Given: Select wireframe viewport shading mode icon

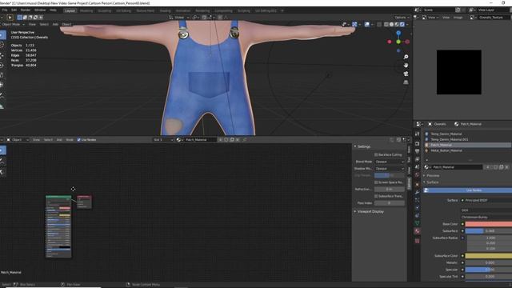Looking at the screenshot, I should pos(386,24).
